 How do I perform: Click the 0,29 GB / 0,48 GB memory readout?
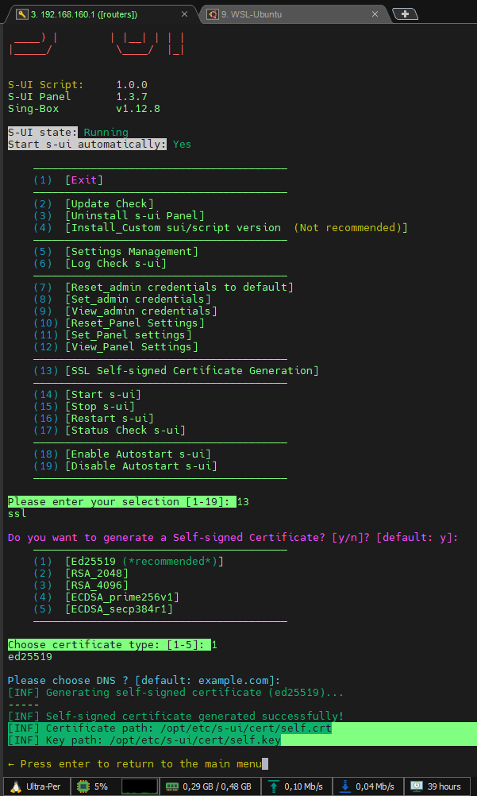(x=217, y=786)
